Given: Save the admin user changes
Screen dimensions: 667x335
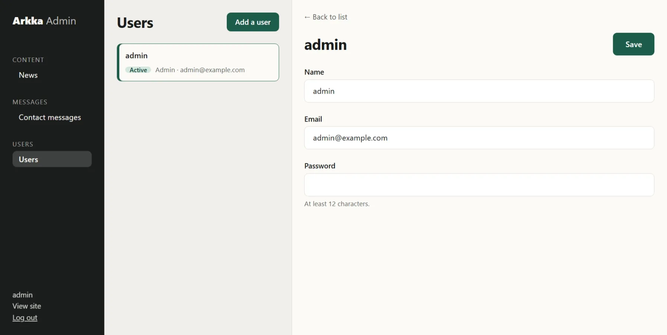Looking at the screenshot, I should pyautogui.click(x=633, y=44).
